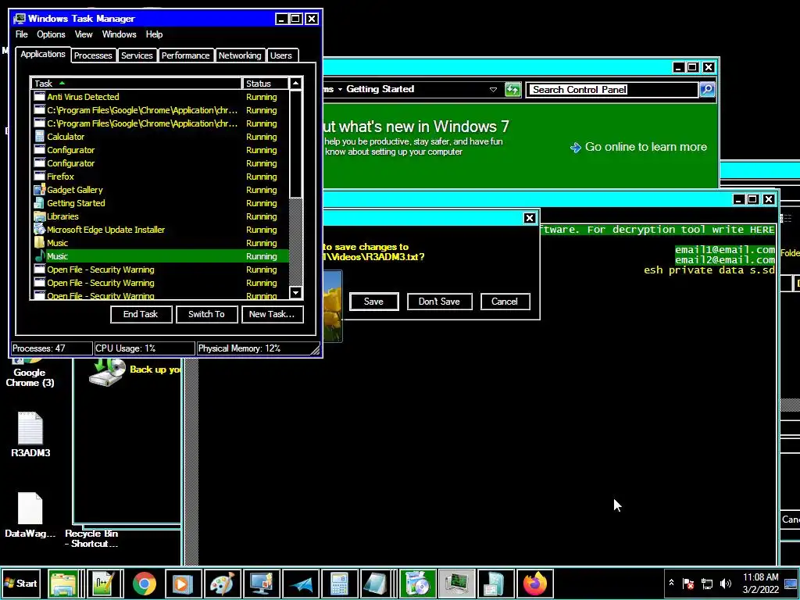Image resolution: width=800 pixels, height=600 pixels.
Task: Click End Task button
Action: (x=141, y=314)
